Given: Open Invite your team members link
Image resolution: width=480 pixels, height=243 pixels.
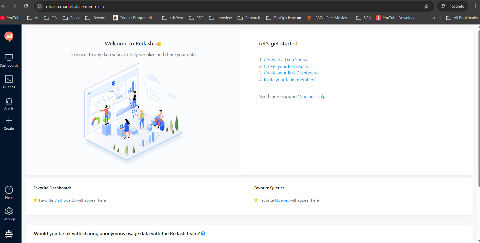Looking at the screenshot, I should pos(289,80).
